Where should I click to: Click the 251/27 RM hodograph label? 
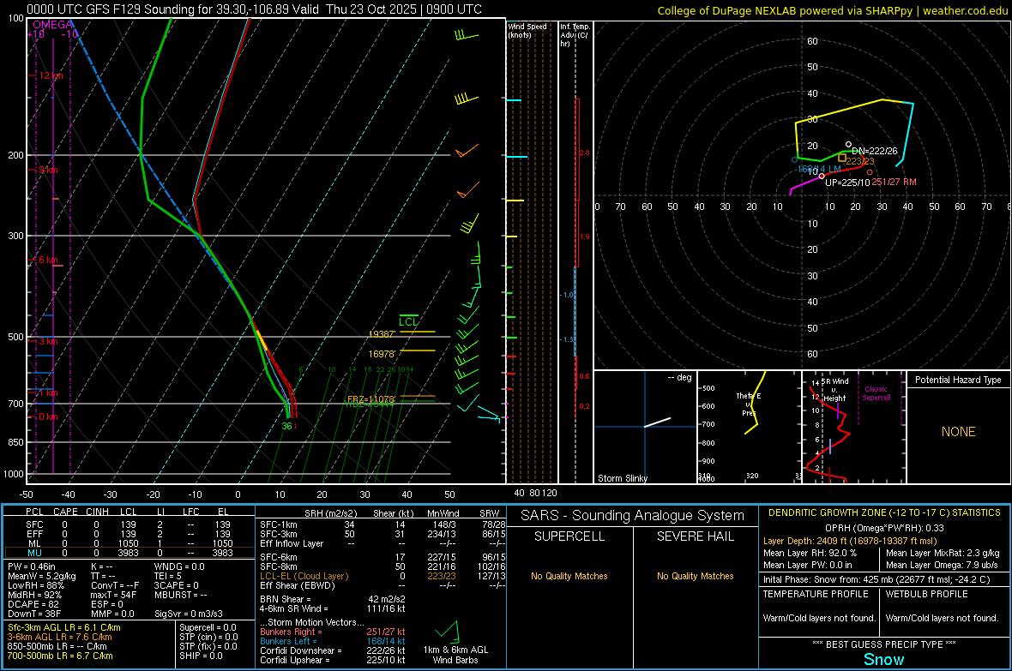(x=894, y=182)
